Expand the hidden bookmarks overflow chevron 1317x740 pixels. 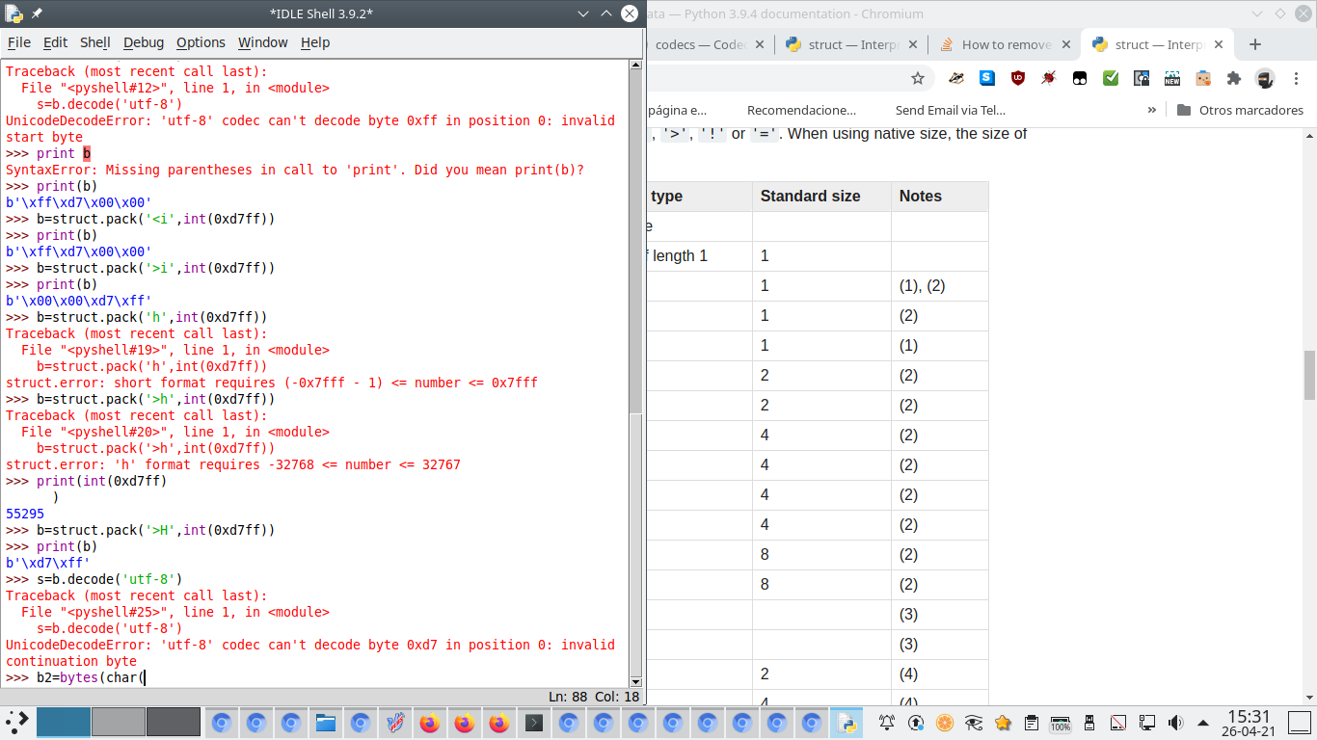[1151, 110]
